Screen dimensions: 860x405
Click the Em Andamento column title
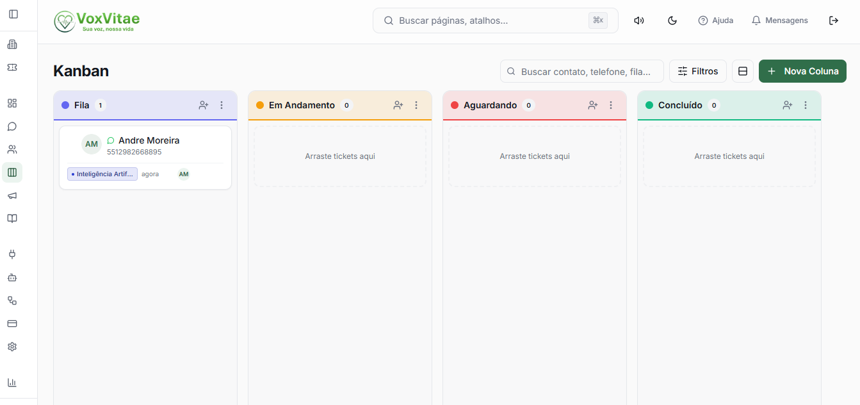302,105
